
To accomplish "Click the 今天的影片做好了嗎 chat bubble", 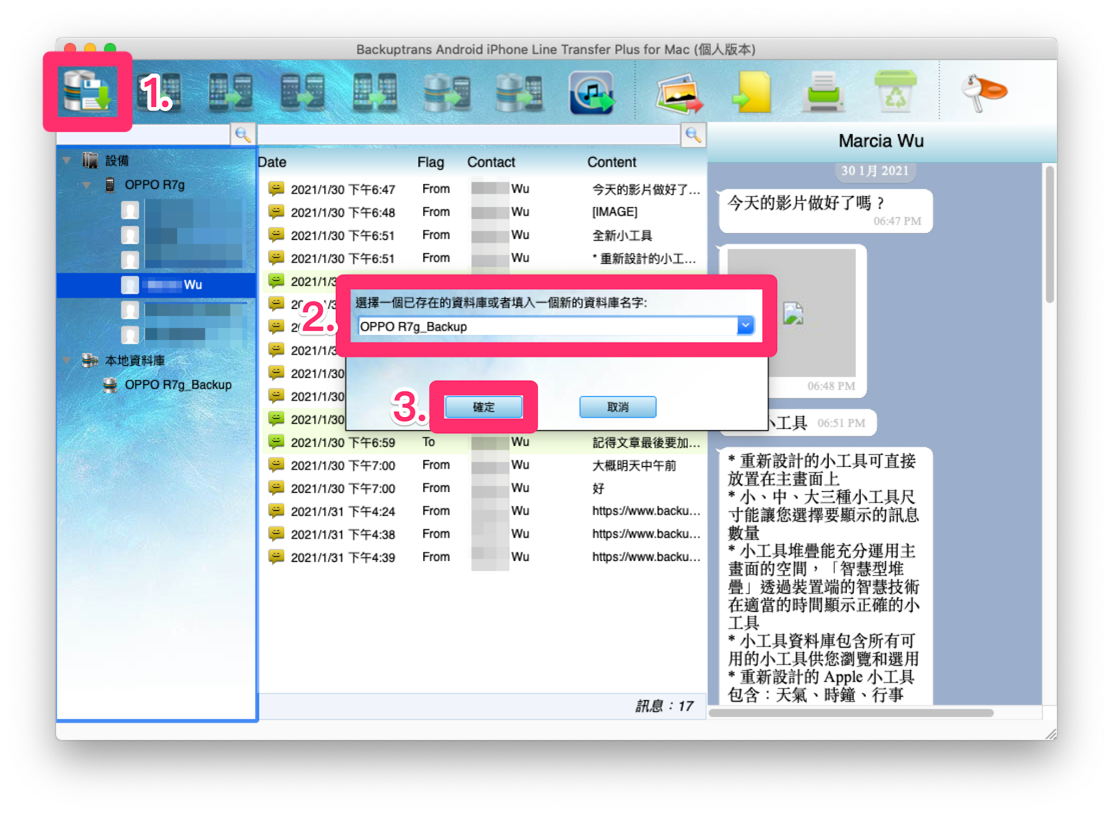I will point(826,211).
